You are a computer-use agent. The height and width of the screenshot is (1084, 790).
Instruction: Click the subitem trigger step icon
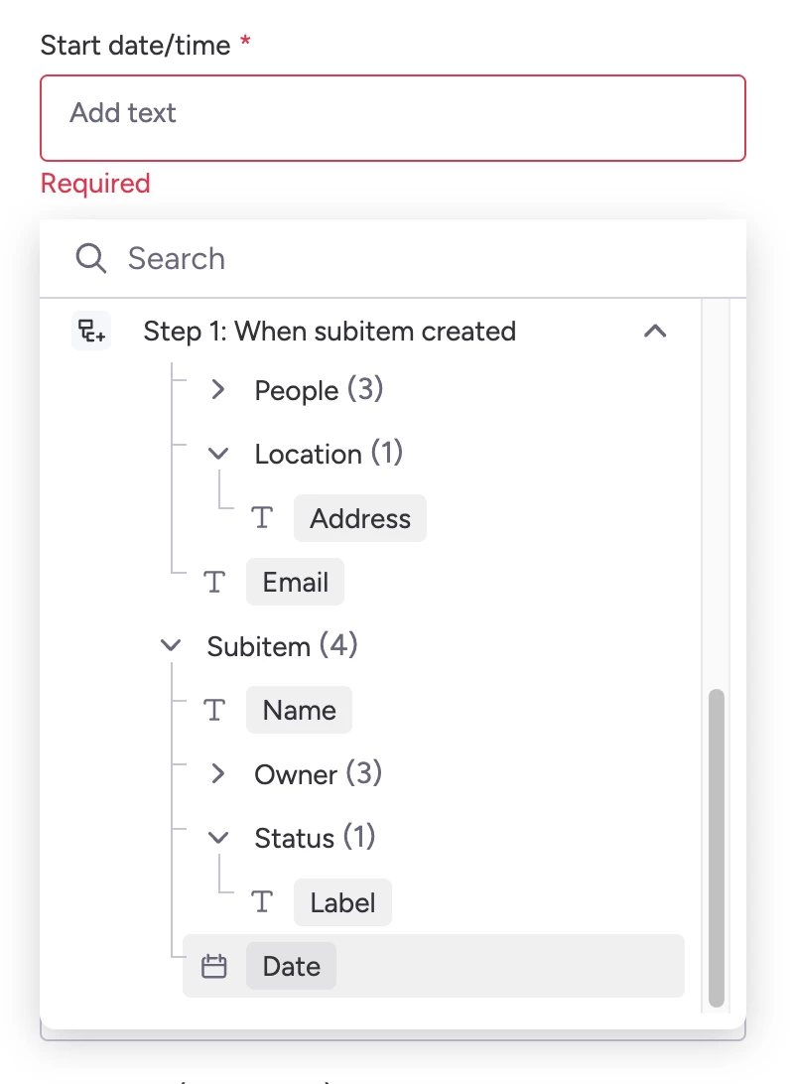pos(91,331)
